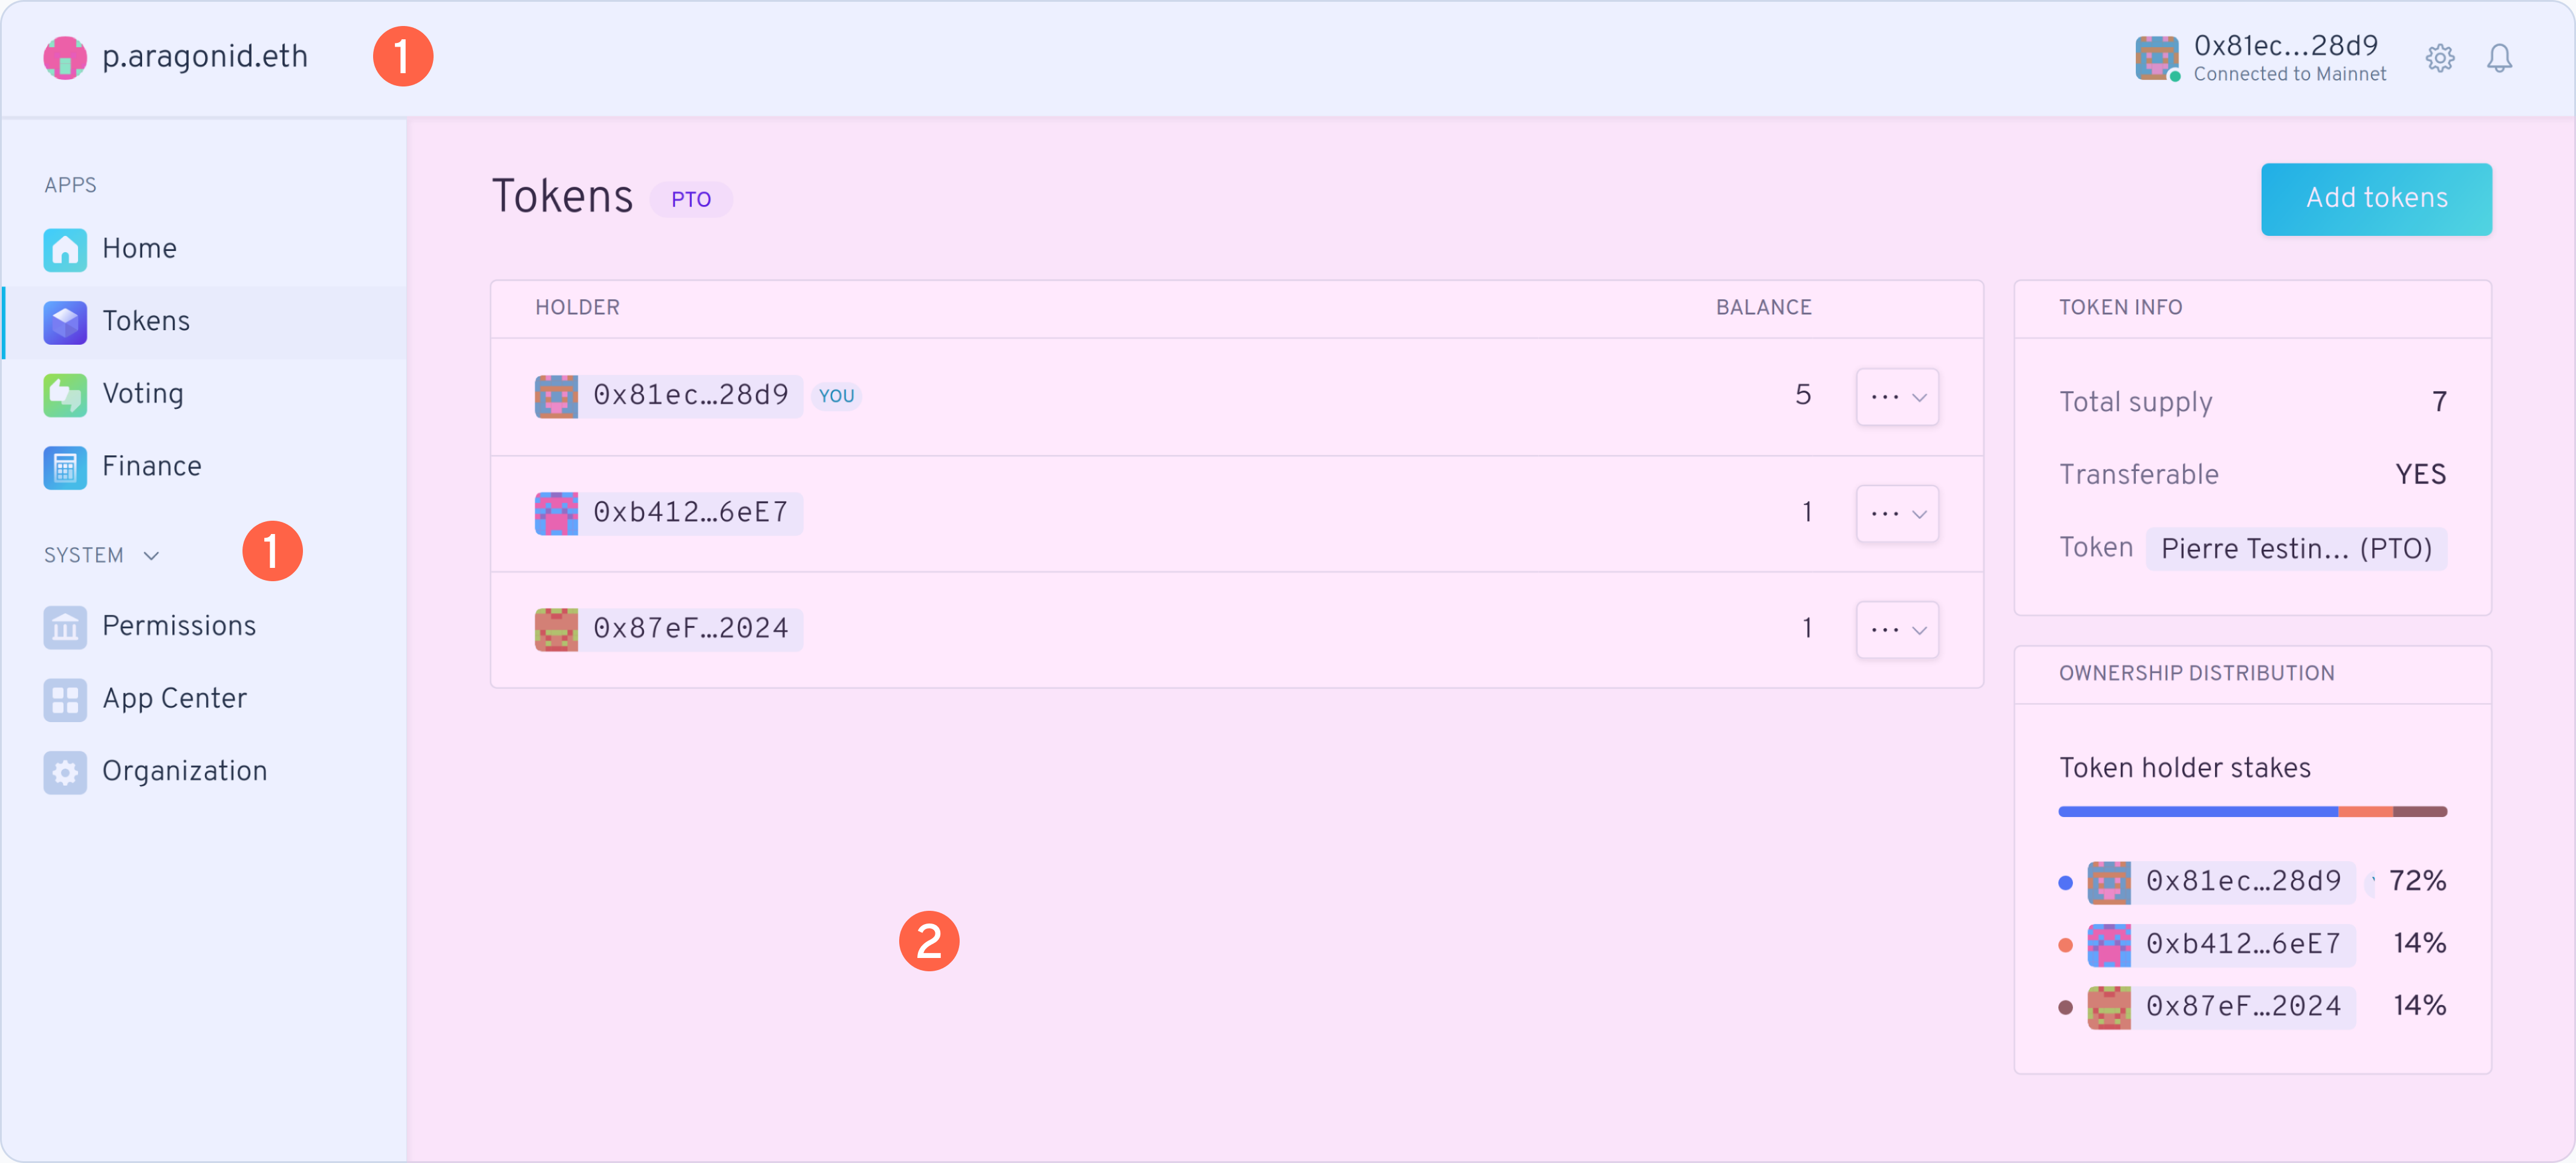The width and height of the screenshot is (2576, 1163).
Task: Open the Voting sidebar menu item
Action: [143, 394]
